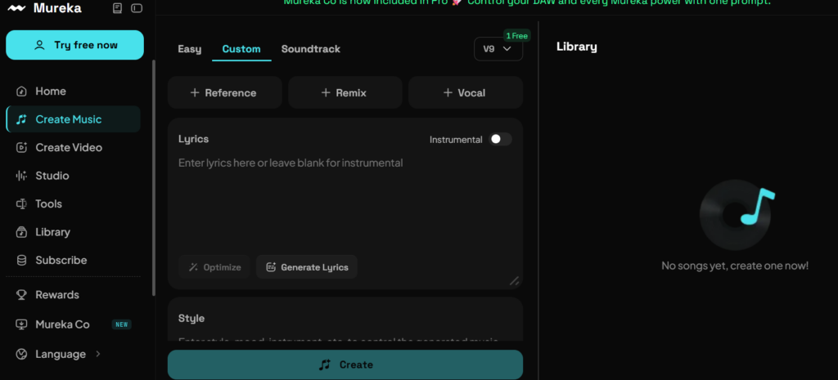This screenshot has width=838, height=380.
Task: Click the sidebar vertical scrollbar
Action: coord(154,177)
